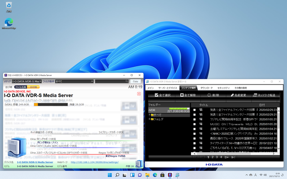Click the red X icon on the info panel
Image resolution: width=287 pixels, height=179 pixels.
pyautogui.click(x=139, y=94)
